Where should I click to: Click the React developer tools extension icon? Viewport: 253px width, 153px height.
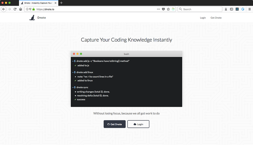click(x=237, y=9)
